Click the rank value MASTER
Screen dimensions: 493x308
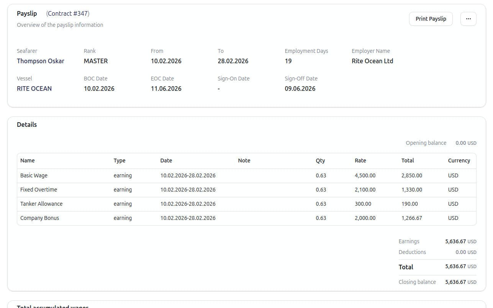96,61
